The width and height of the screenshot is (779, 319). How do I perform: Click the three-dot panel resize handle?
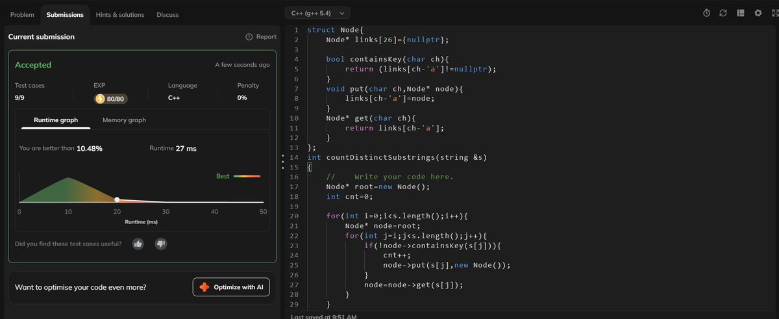[282, 162]
